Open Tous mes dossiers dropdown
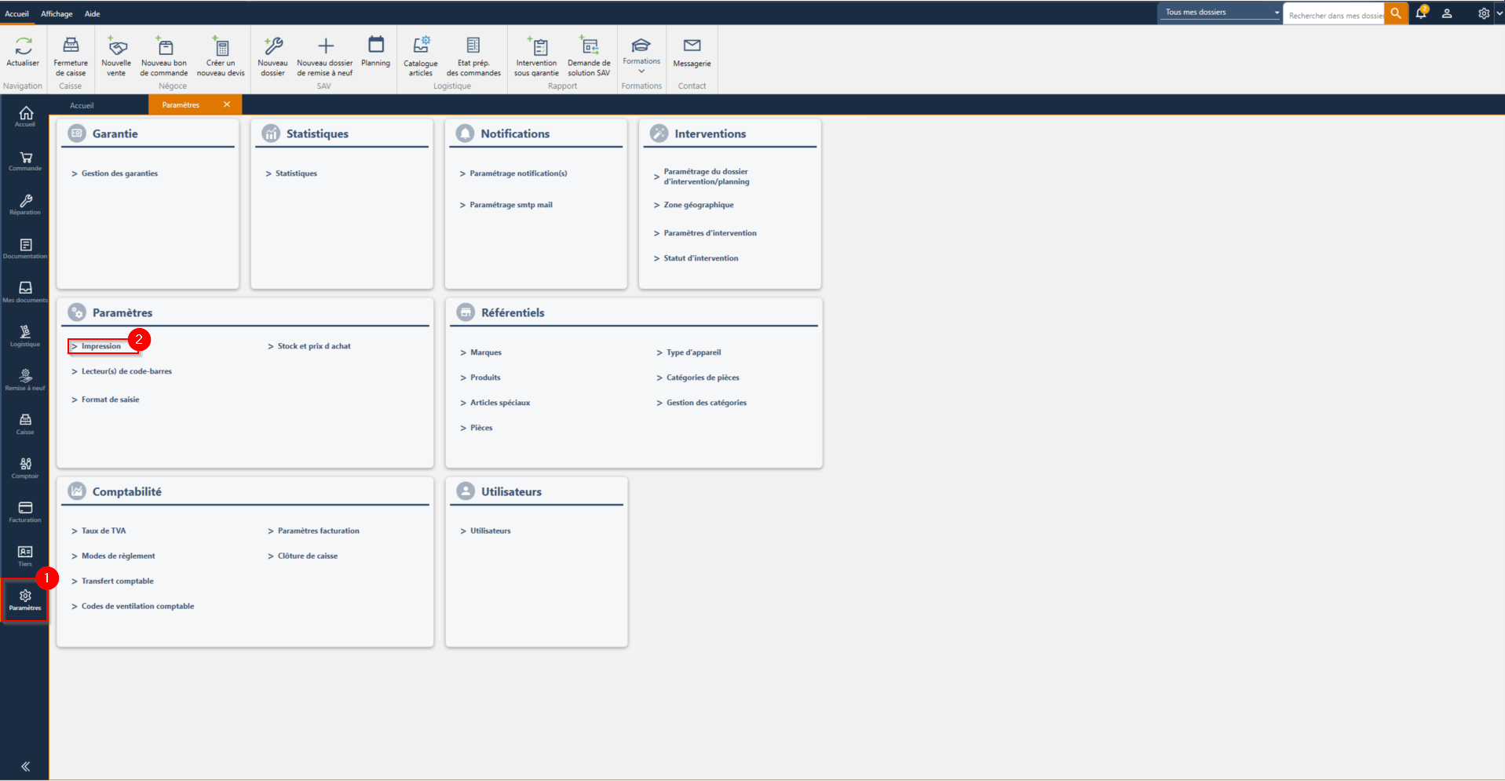The image size is (1505, 781). coord(1221,12)
